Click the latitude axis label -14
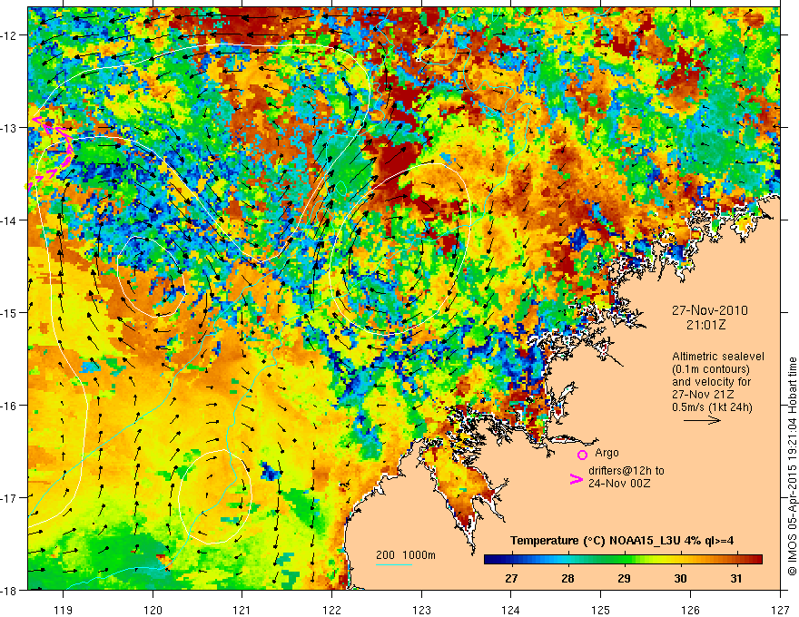Image resolution: width=799 pixels, height=617 pixels. click(9, 220)
